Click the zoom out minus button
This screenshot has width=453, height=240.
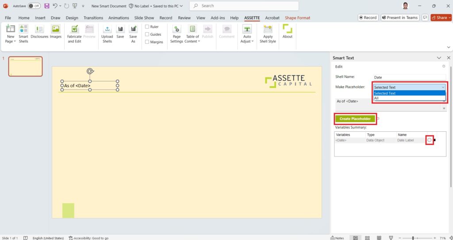[400, 238]
